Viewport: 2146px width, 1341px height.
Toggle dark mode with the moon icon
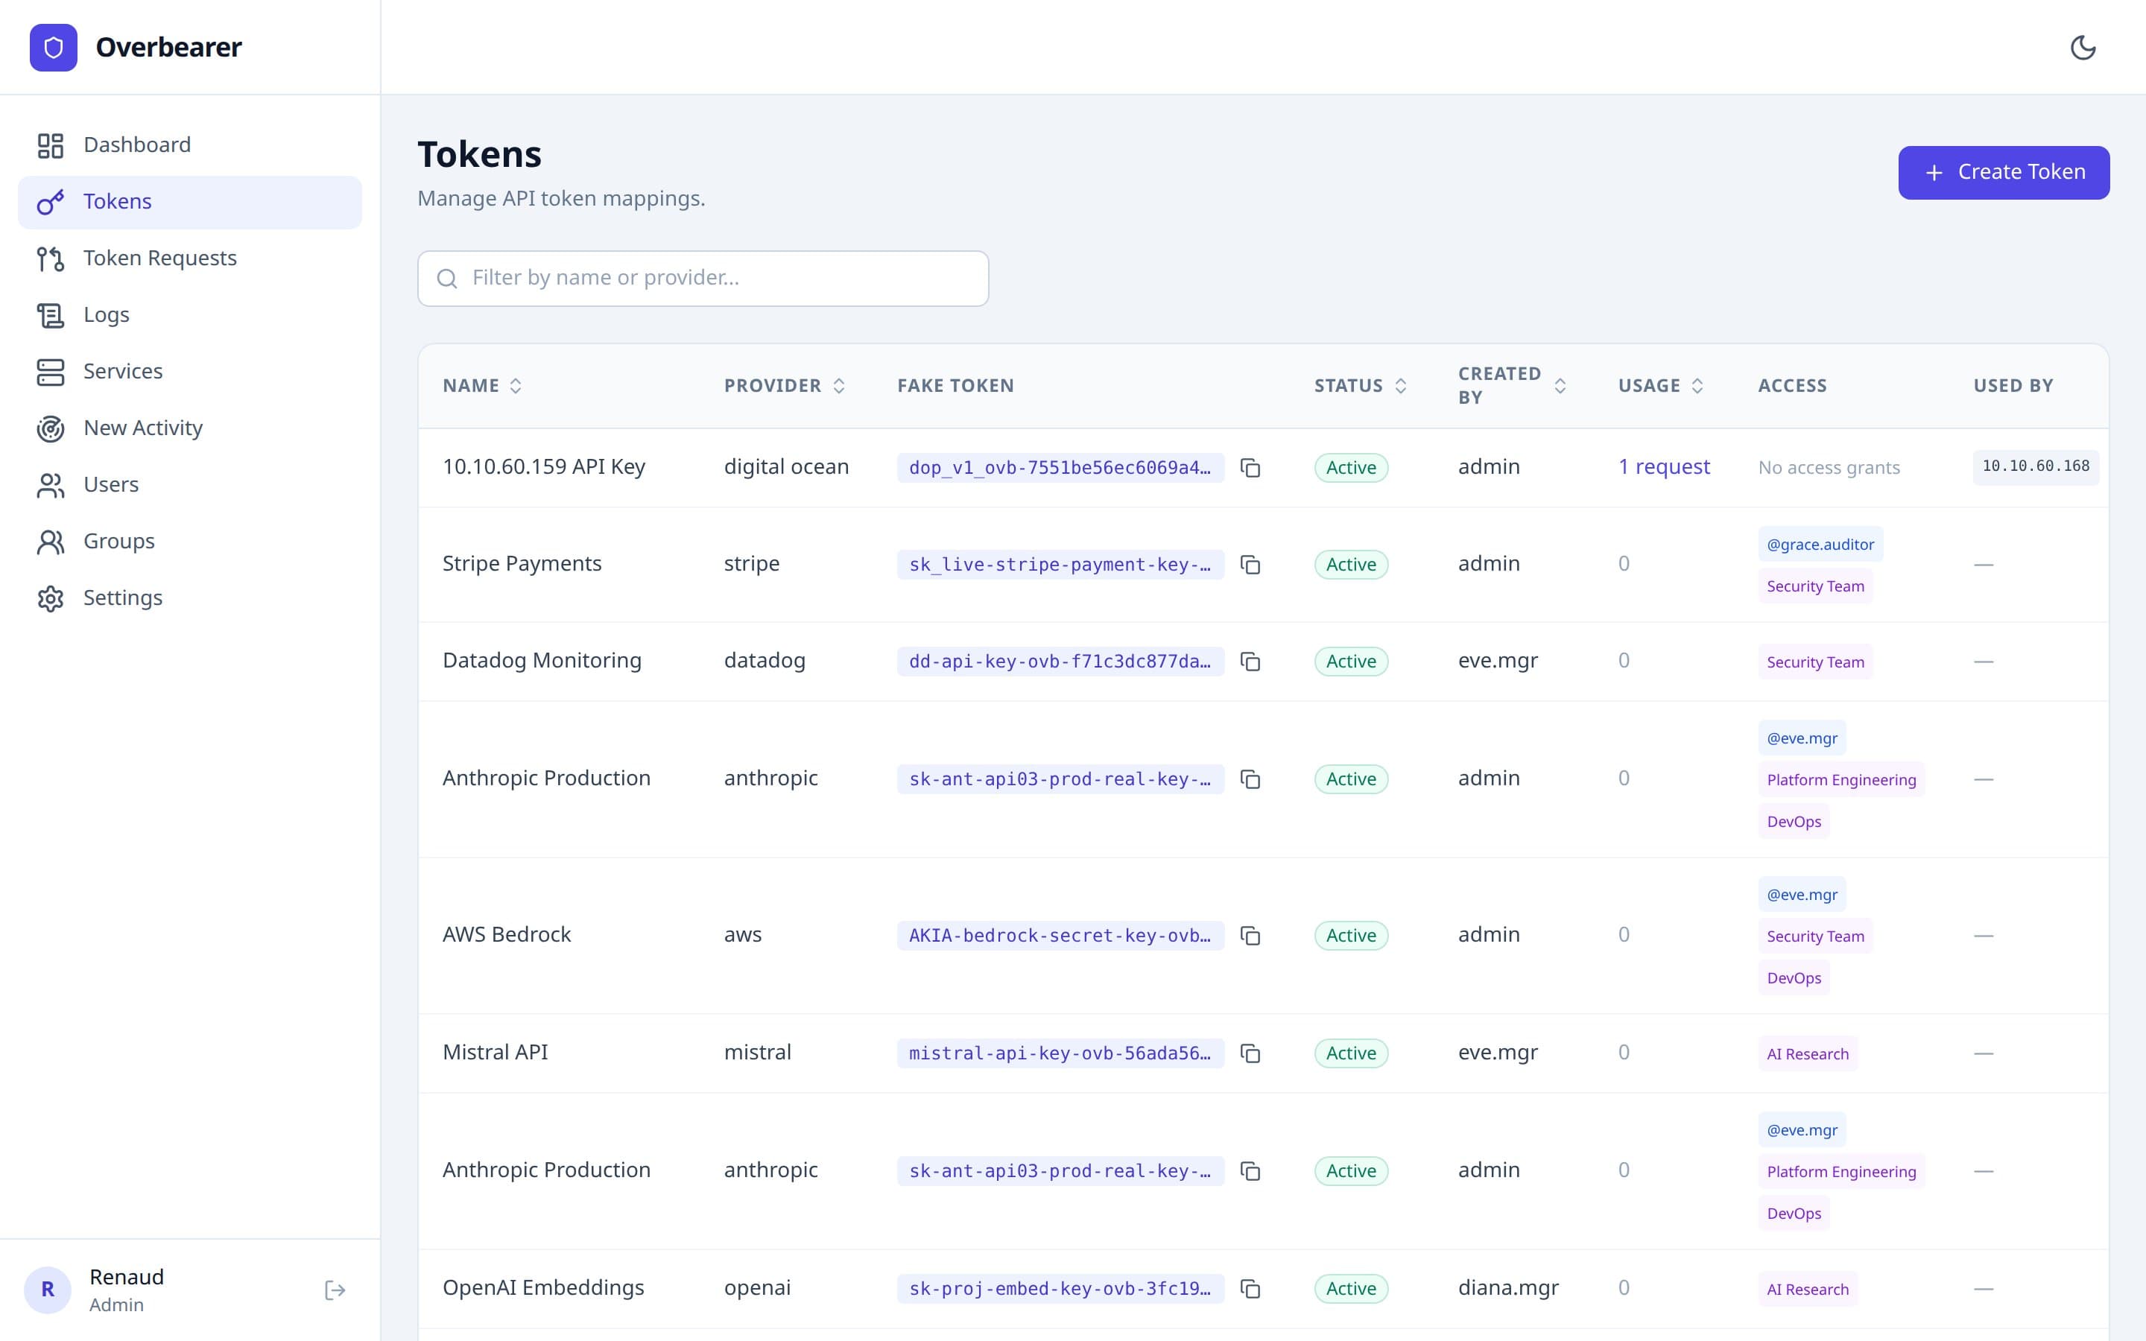tap(2083, 47)
